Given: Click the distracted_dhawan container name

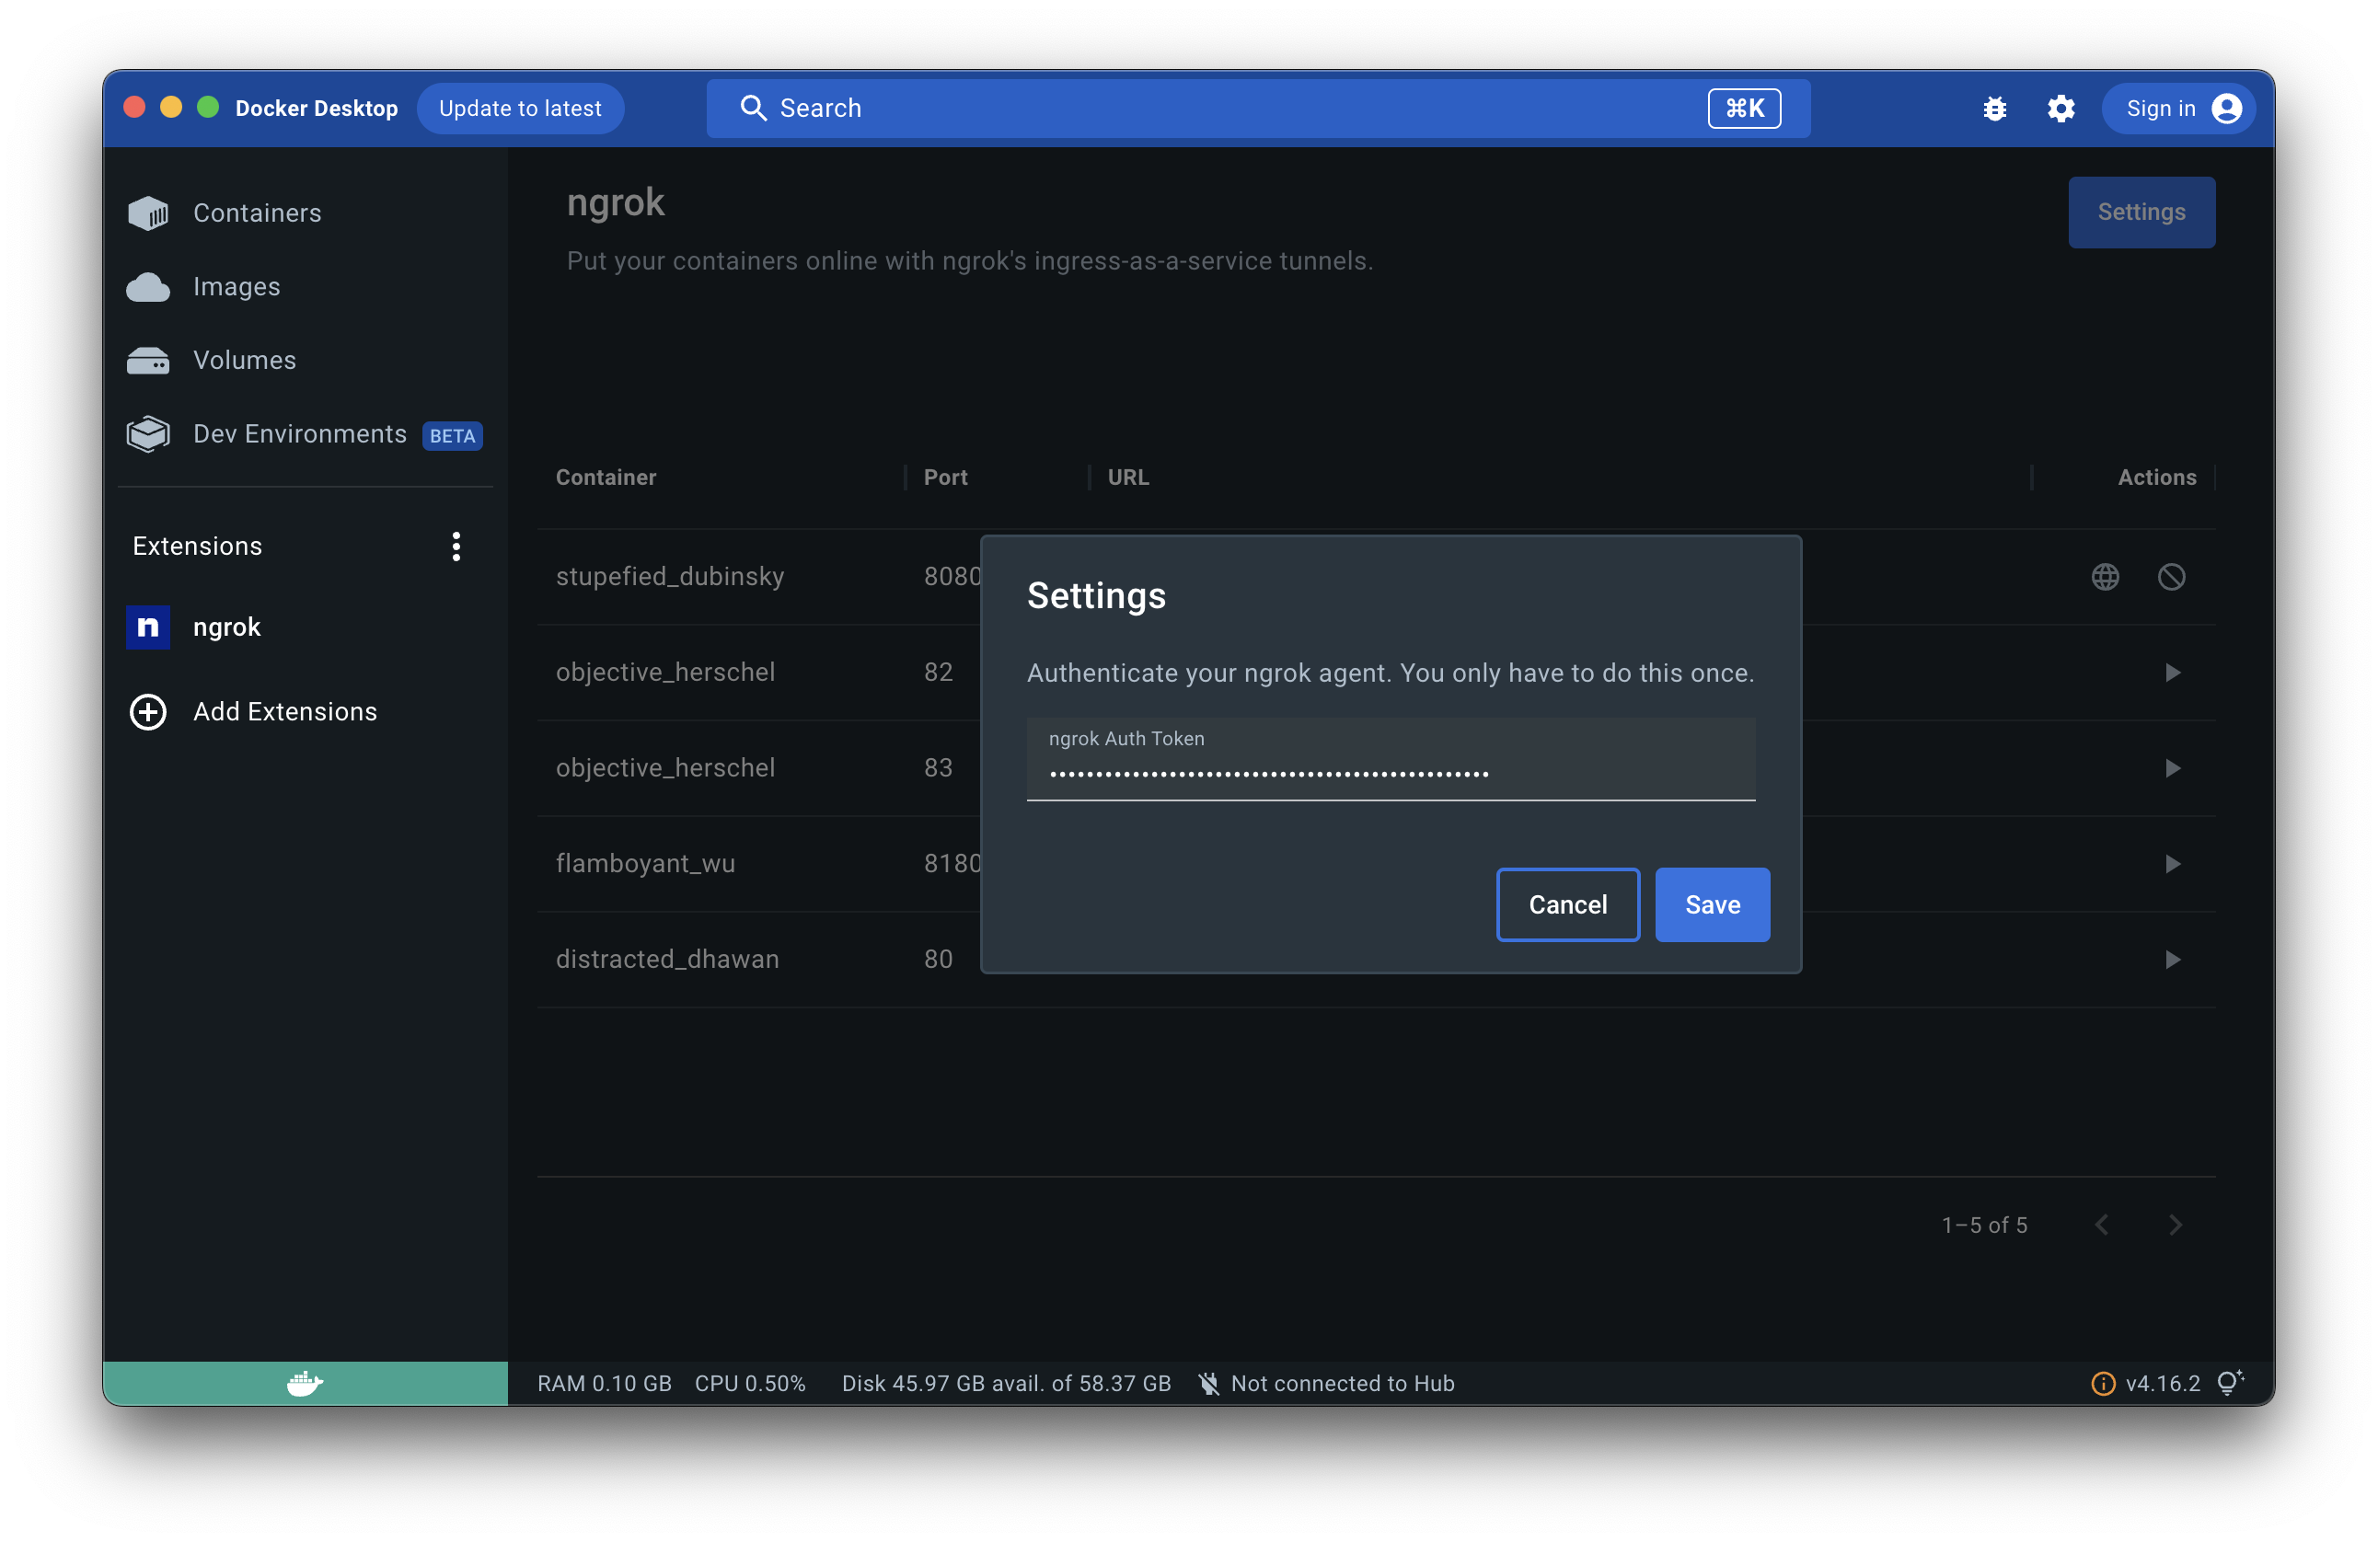Looking at the screenshot, I should click(667, 960).
